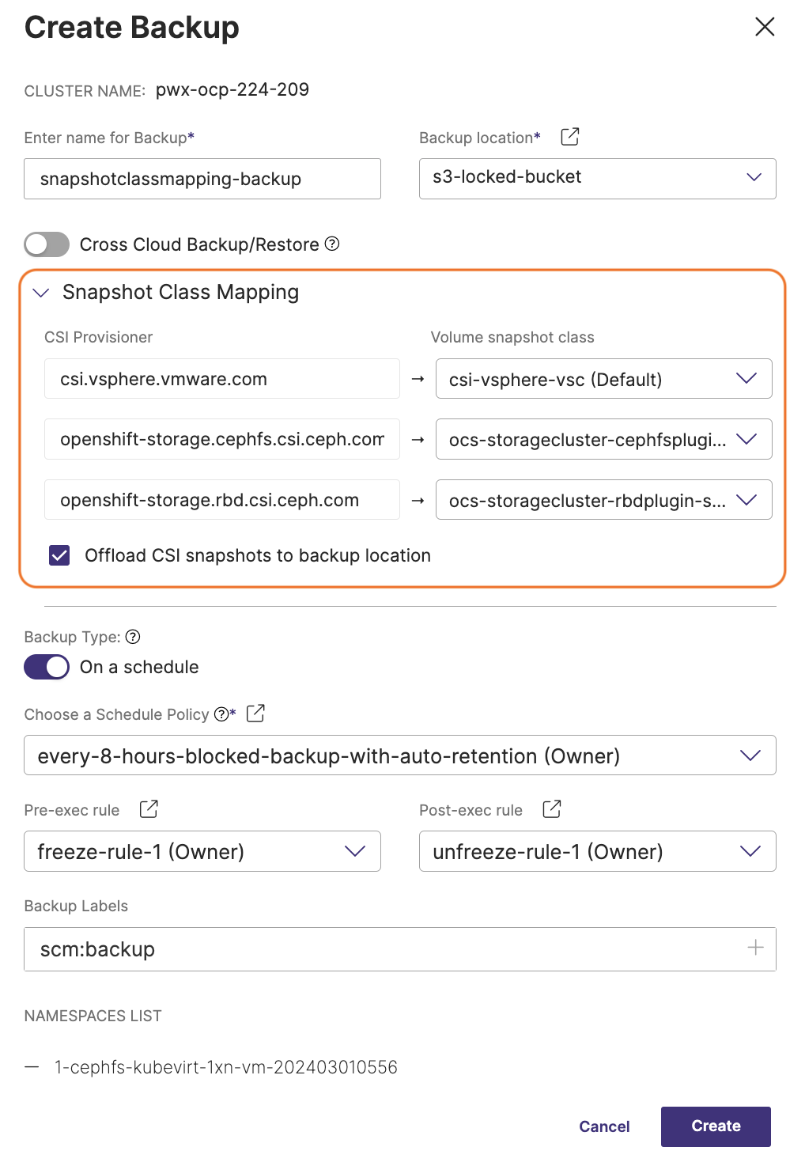The image size is (805, 1166).
Task: Click Schedule Policy help question icon
Action: [x=221, y=714]
